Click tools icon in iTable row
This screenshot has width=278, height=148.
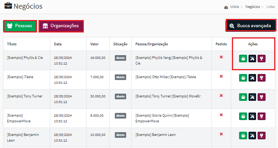click(x=252, y=78)
